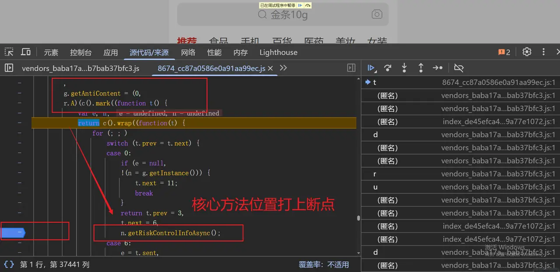Toggle the device toolbar emulation mode
Screen dimensions: 560x272
pyautogui.click(x=26, y=52)
